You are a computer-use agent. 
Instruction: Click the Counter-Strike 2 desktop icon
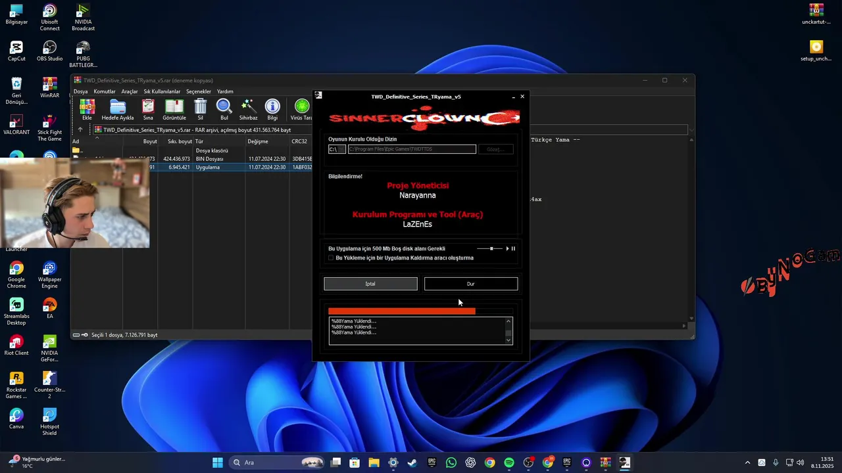pos(49,386)
